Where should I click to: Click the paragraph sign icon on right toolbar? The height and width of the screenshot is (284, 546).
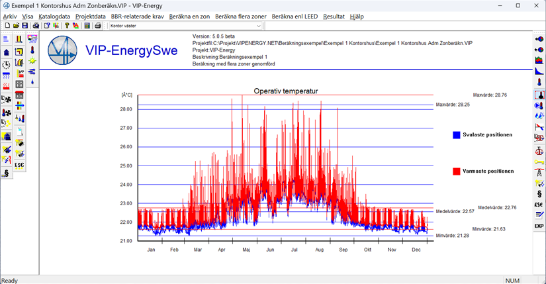pos(539,193)
